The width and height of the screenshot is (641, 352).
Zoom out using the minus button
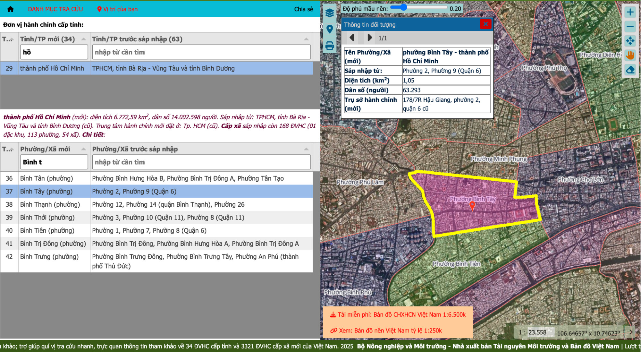(x=630, y=27)
